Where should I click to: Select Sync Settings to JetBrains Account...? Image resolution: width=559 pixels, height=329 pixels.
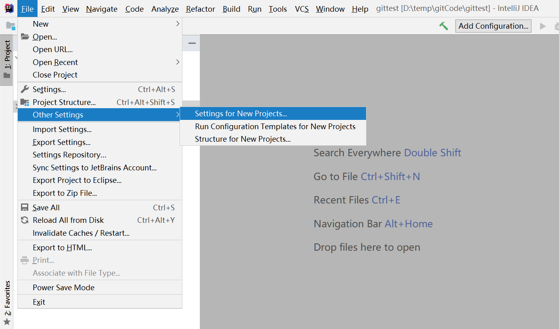[100, 168]
